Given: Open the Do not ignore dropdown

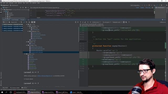Looking at the screenshot, I should (x=107, y=22).
